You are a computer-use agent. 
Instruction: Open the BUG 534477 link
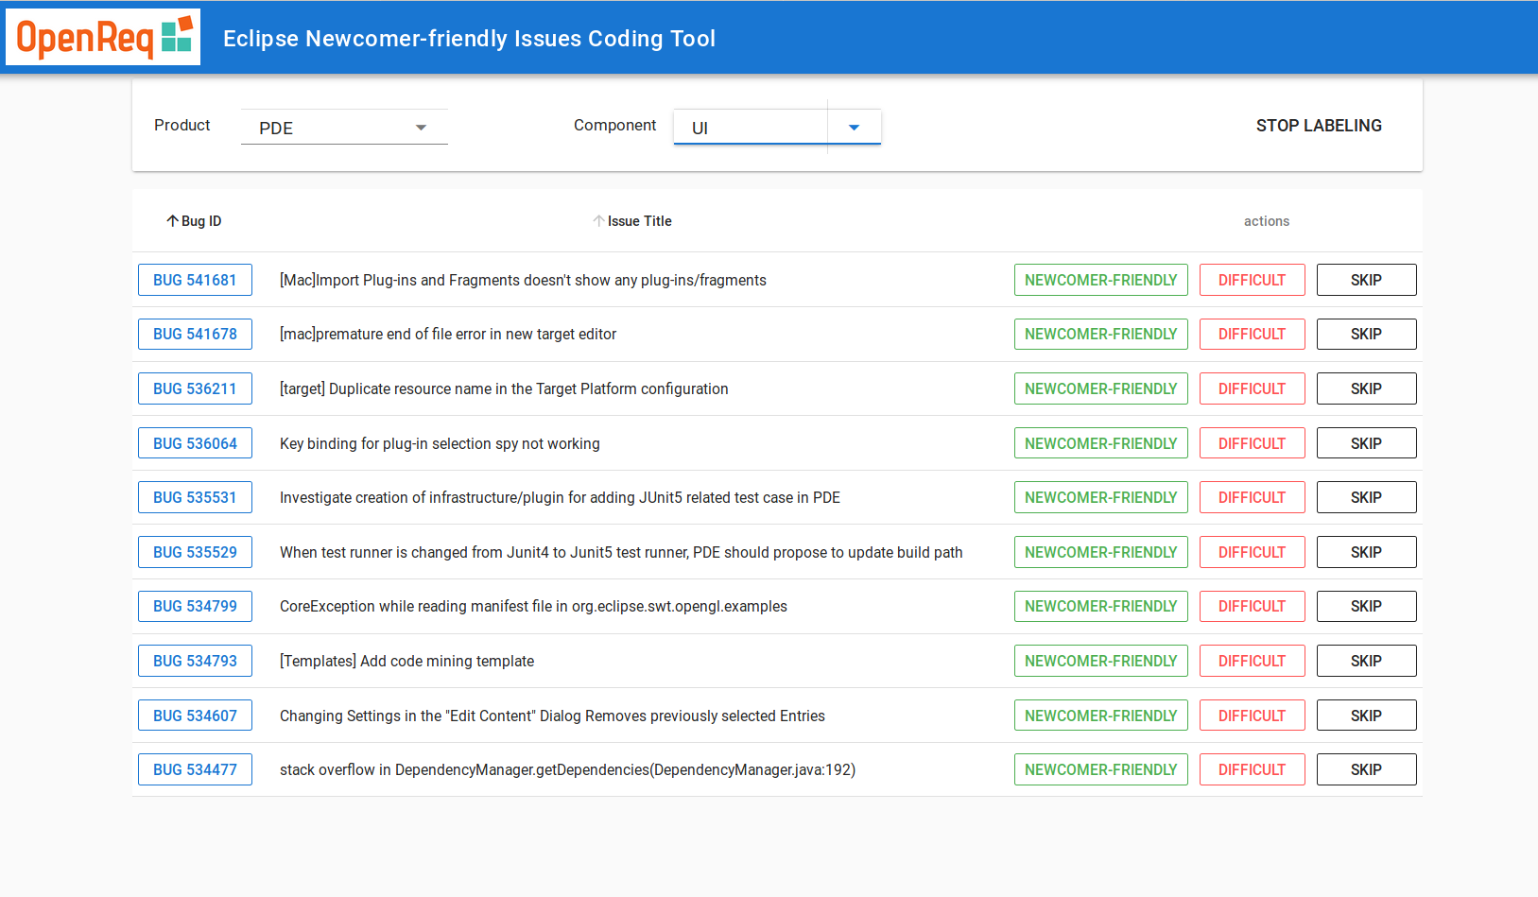(x=195, y=769)
